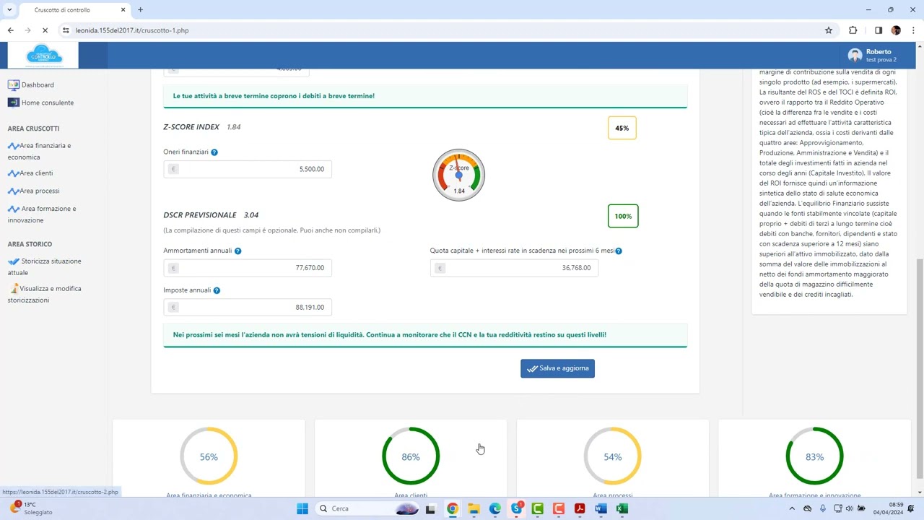Click help icon next to Quota capitale

(619, 251)
